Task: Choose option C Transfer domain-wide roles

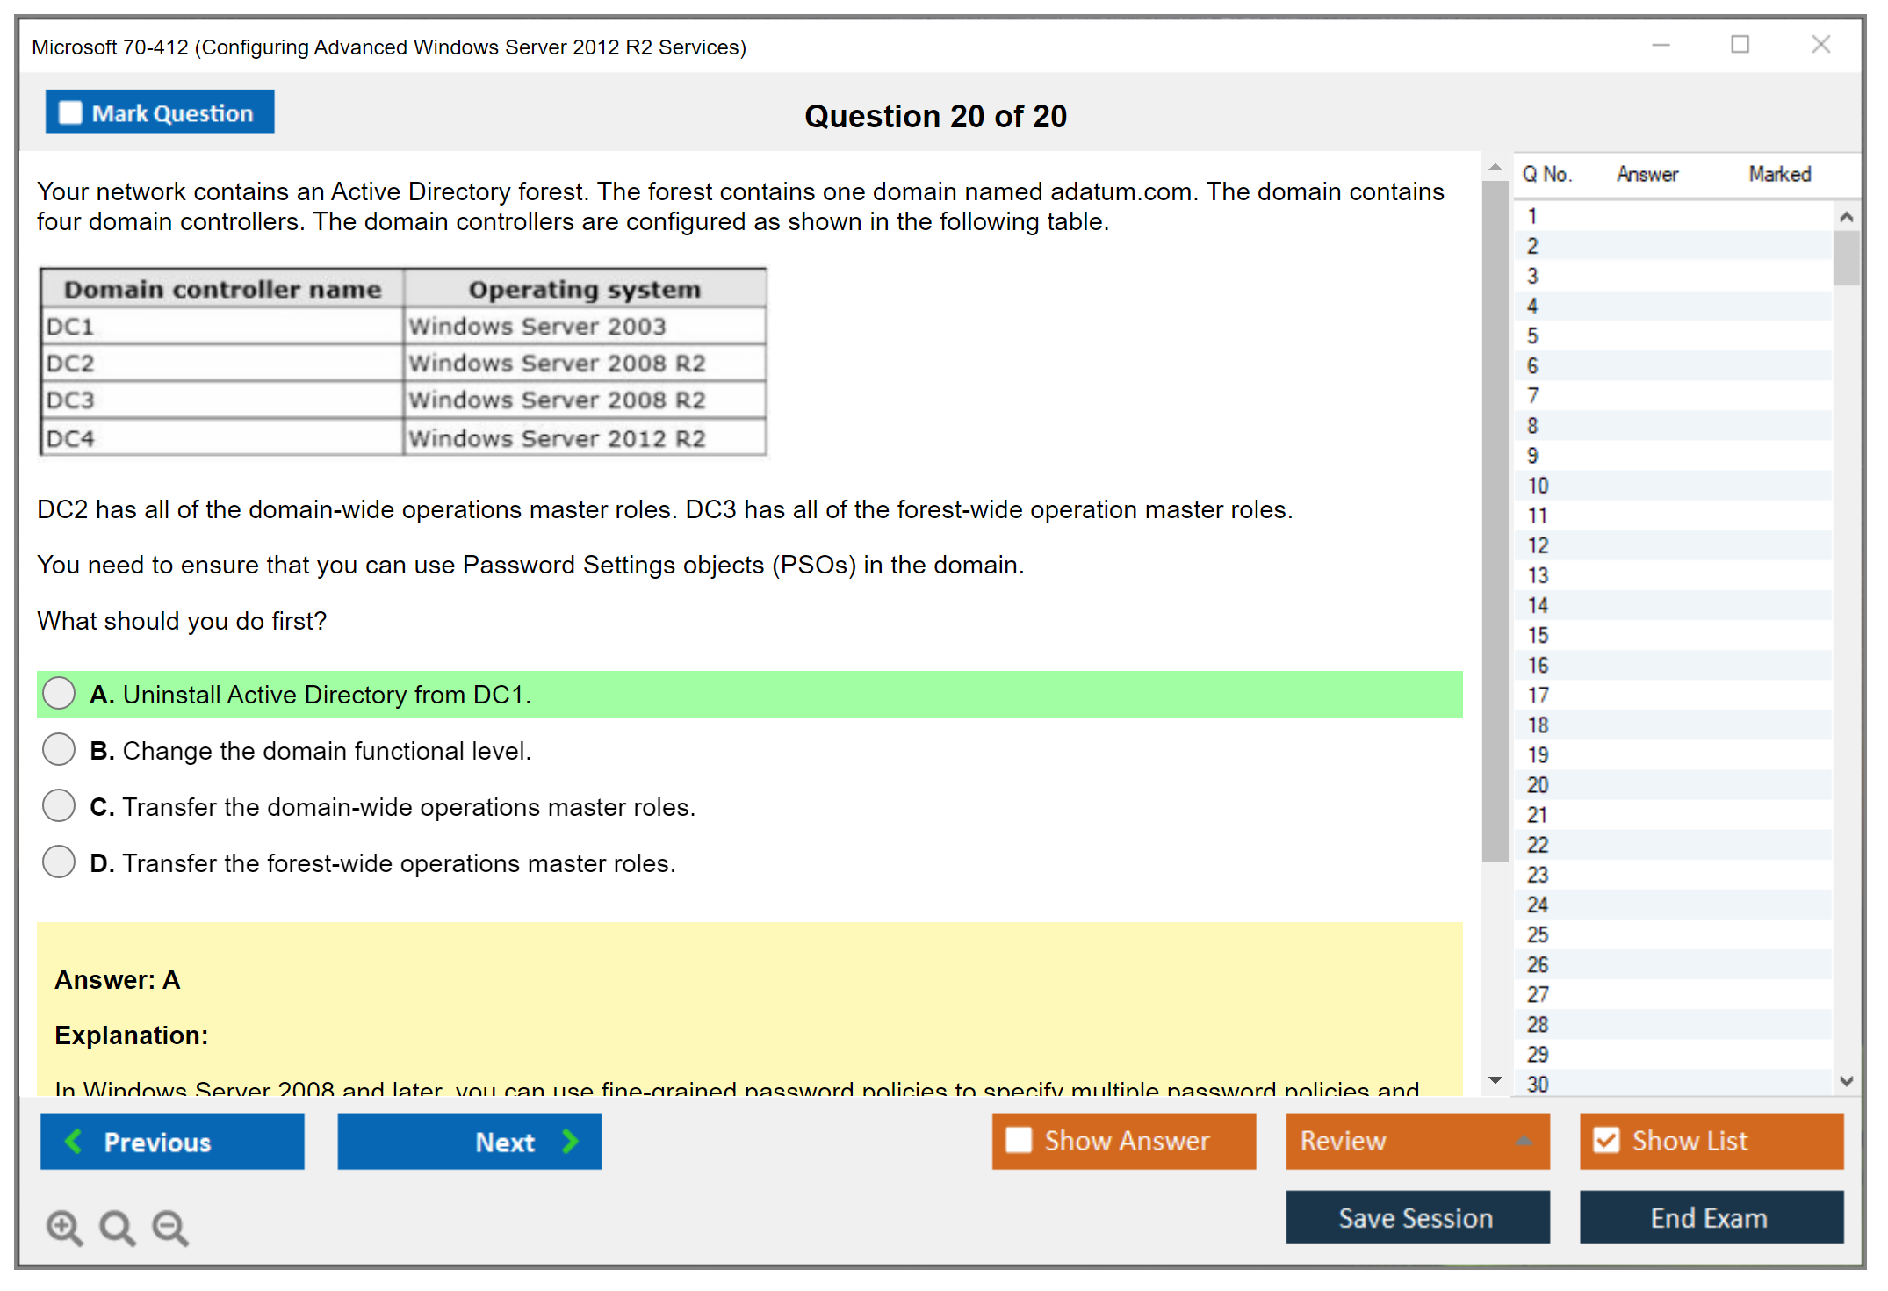Action: [x=59, y=806]
